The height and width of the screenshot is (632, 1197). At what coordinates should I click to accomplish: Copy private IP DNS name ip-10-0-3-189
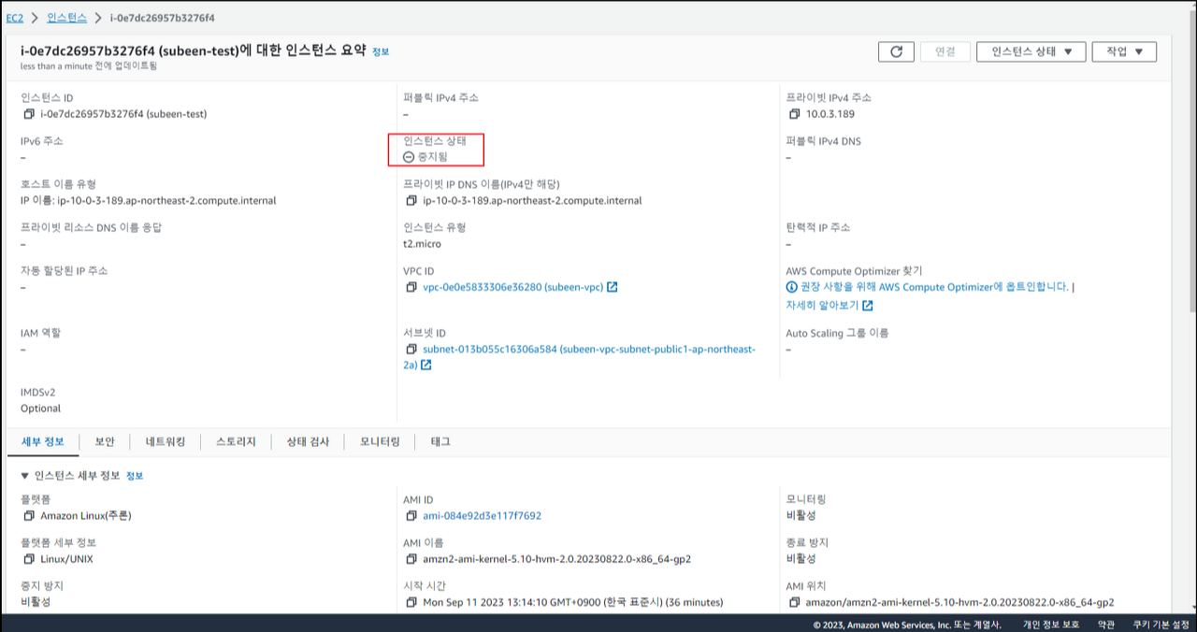[411, 200]
